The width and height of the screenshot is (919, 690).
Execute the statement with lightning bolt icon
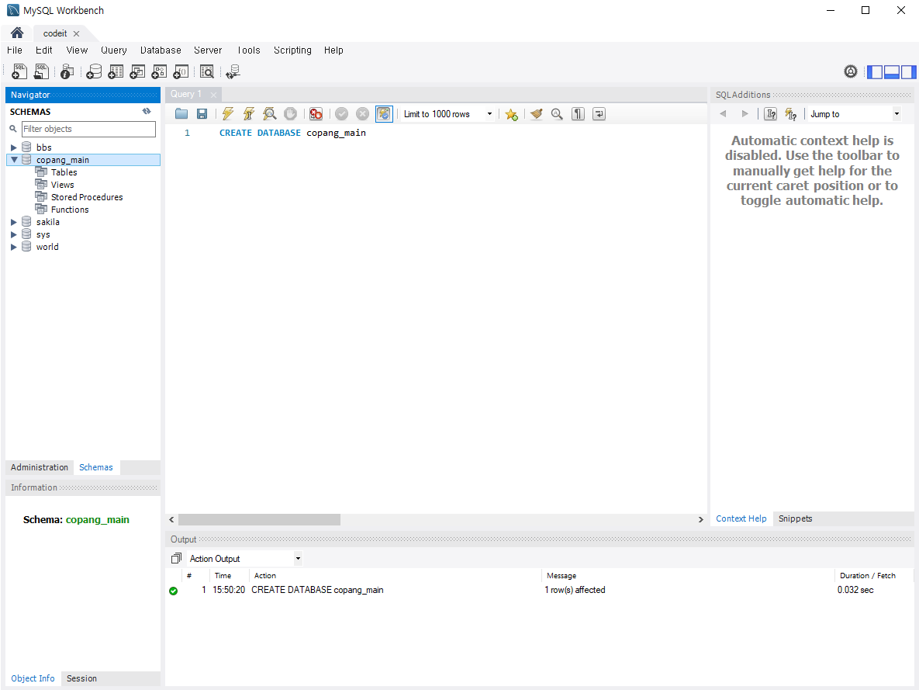point(228,114)
